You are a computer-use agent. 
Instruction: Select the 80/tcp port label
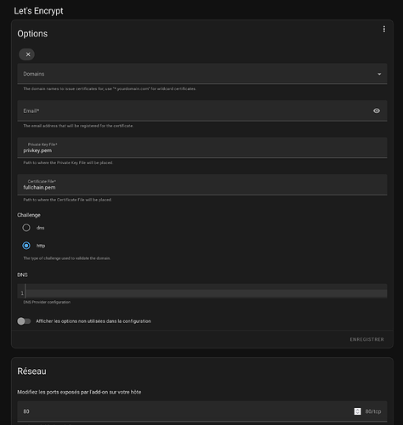pyautogui.click(x=373, y=411)
